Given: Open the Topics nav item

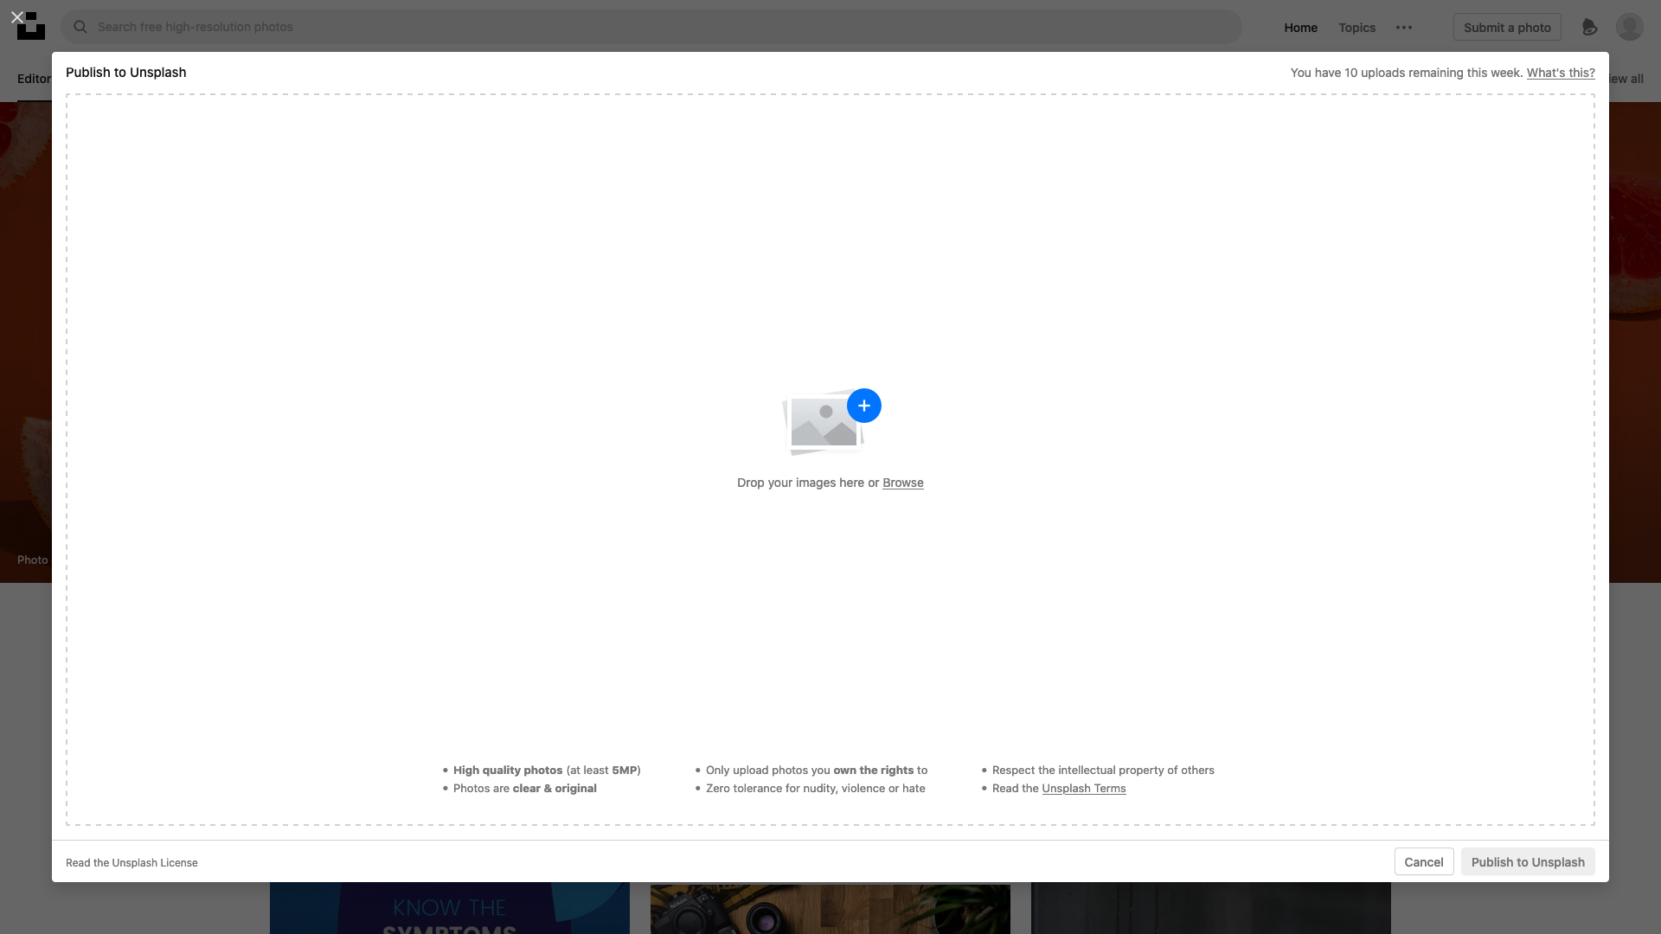Looking at the screenshot, I should point(1356,28).
